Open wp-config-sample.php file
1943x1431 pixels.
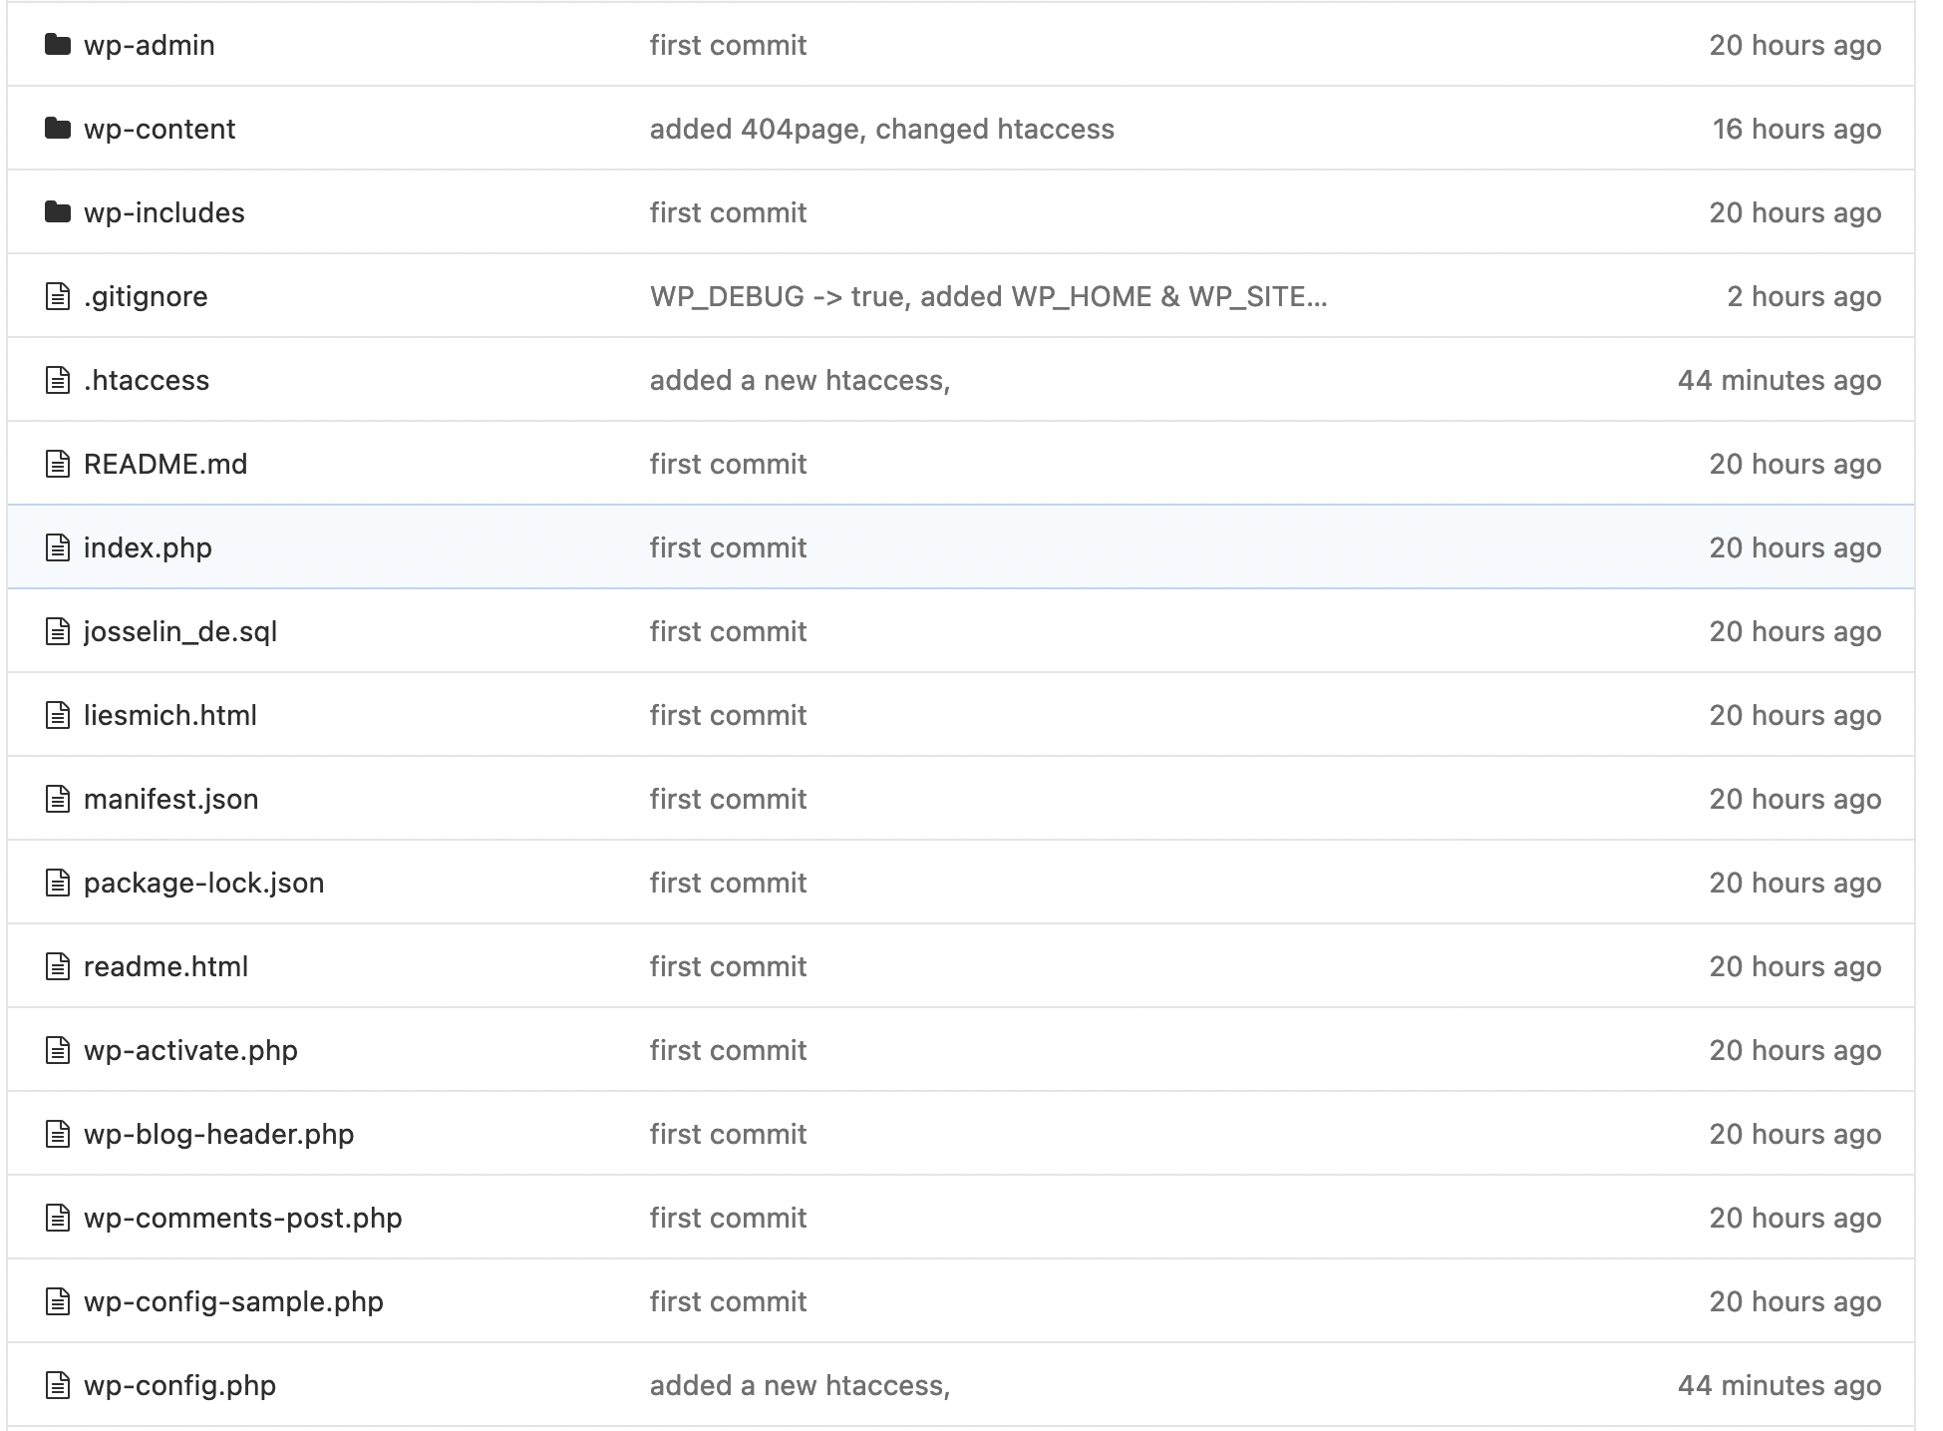pos(234,1302)
